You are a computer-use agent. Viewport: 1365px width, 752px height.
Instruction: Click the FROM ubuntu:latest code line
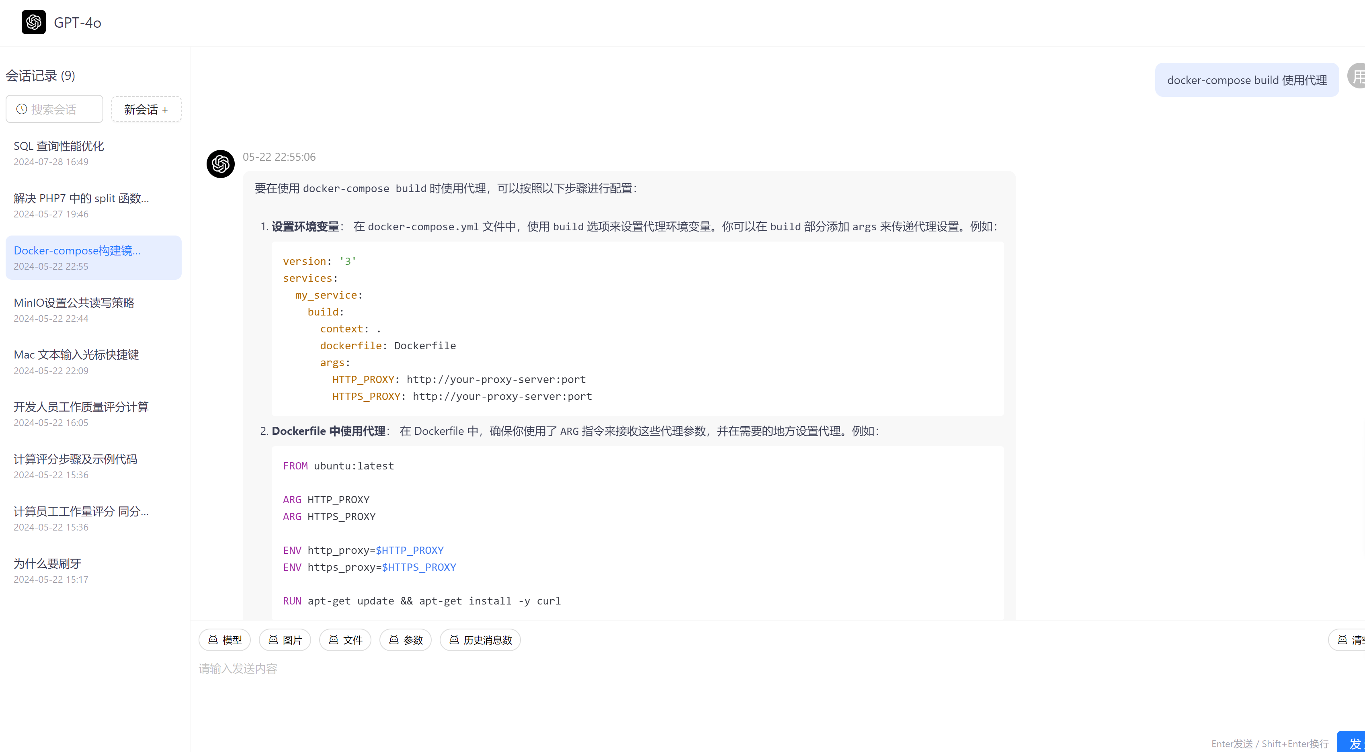point(338,466)
